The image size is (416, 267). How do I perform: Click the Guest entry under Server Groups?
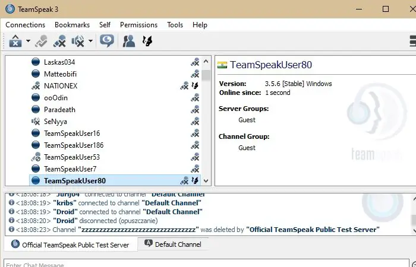[x=247, y=120]
